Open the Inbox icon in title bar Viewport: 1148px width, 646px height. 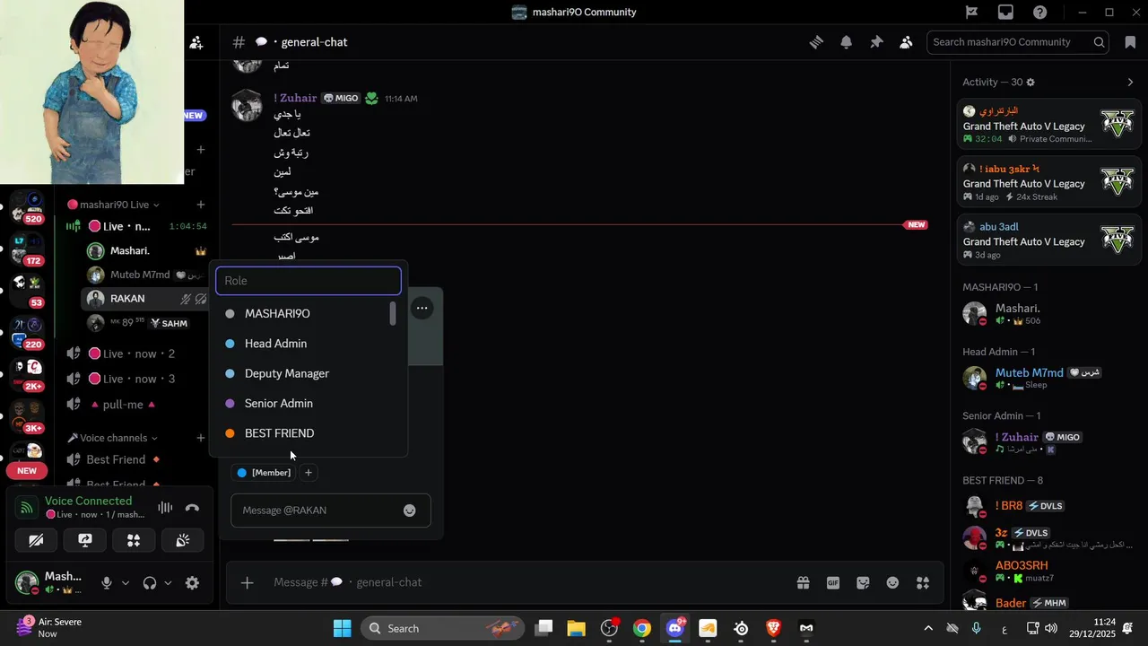[x=1005, y=13]
